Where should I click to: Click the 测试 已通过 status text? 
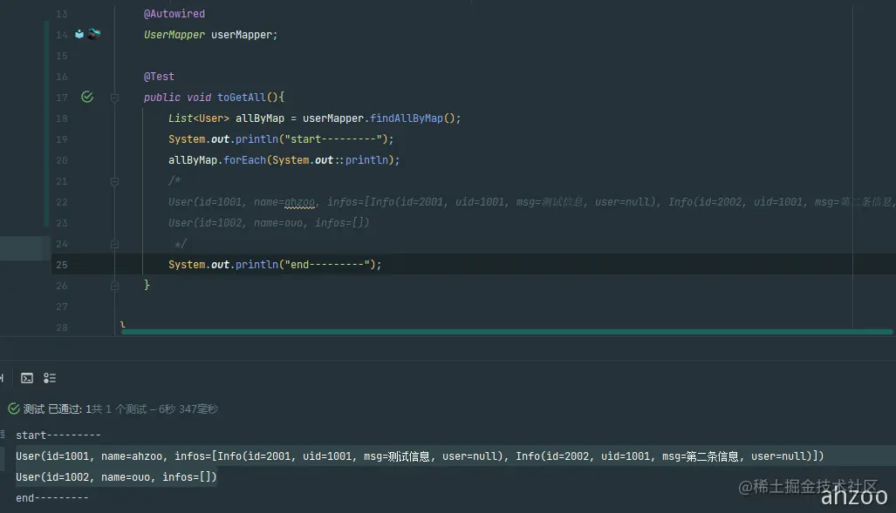coord(52,409)
